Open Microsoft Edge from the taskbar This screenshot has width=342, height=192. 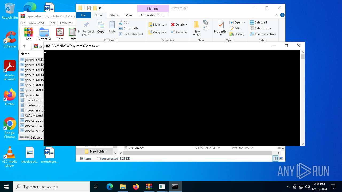click(x=110, y=187)
